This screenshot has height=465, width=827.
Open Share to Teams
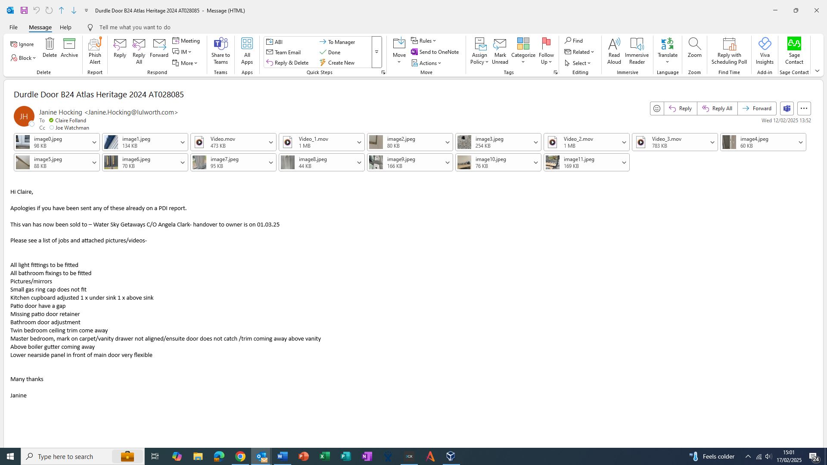pos(221,51)
